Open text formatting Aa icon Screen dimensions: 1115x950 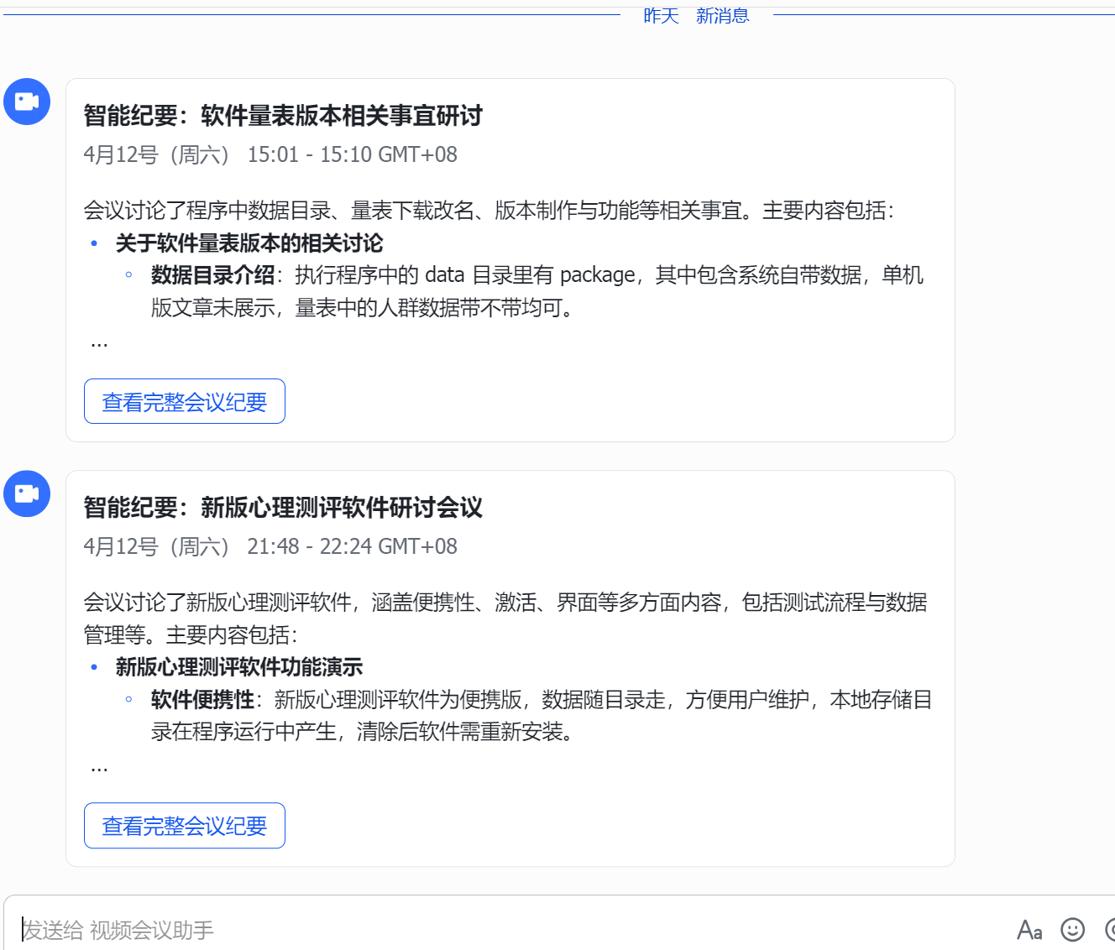tap(1029, 930)
